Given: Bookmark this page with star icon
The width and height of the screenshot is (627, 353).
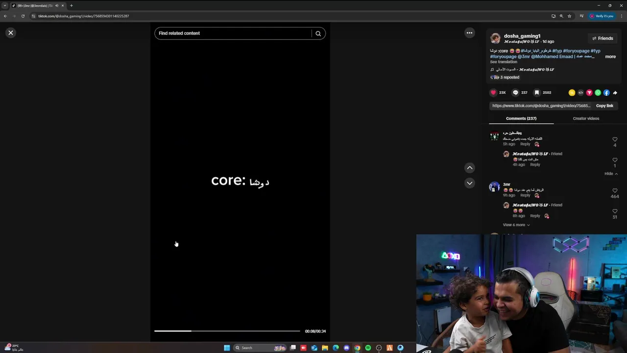Looking at the screenshot, I should click(x=569, y=16).
